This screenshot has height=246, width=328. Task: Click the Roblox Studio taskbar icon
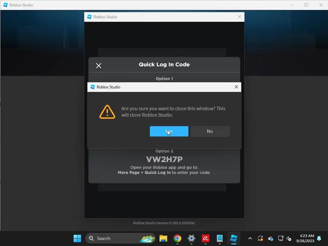pyautogui.click(x=234, y=238)
